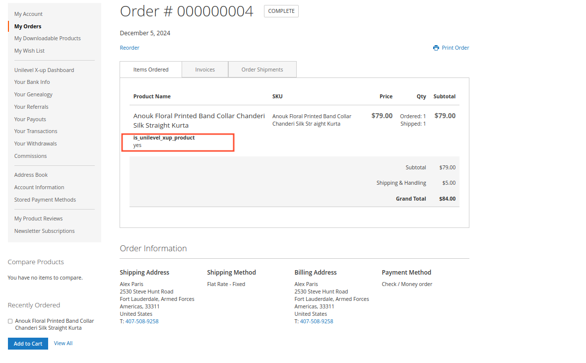Click the billing address phone number
This screenshot has height=363, width=586.
pos(317,321)
